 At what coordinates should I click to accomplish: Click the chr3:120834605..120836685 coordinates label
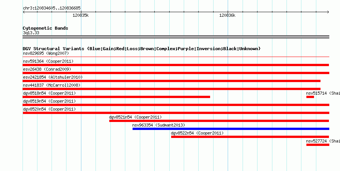52,8
